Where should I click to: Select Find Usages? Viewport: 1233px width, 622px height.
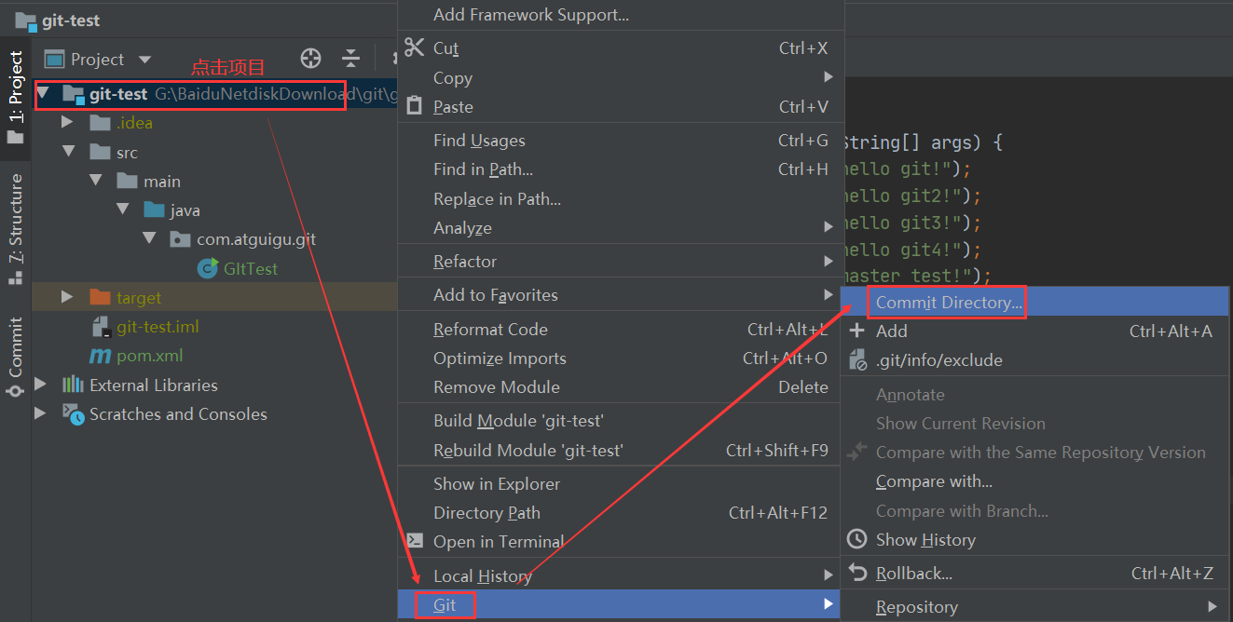pos(621,141)
